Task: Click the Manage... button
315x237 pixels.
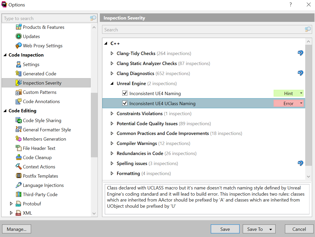Action: (16, 229)
